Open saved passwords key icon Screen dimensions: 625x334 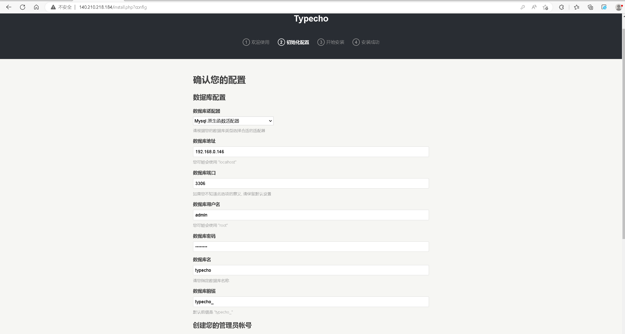(x=522, y=7)
